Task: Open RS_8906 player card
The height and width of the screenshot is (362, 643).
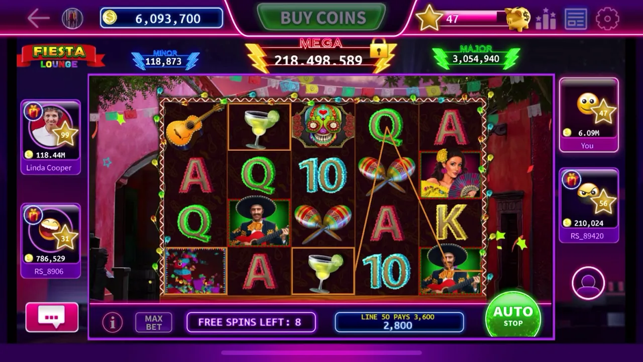Action: pyautogui.click(x=51, y=241)
